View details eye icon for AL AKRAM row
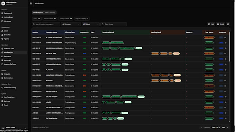Image resolution: width=235 pixels, height=132 pixels. pyautogui.click(x=225, y=70)
